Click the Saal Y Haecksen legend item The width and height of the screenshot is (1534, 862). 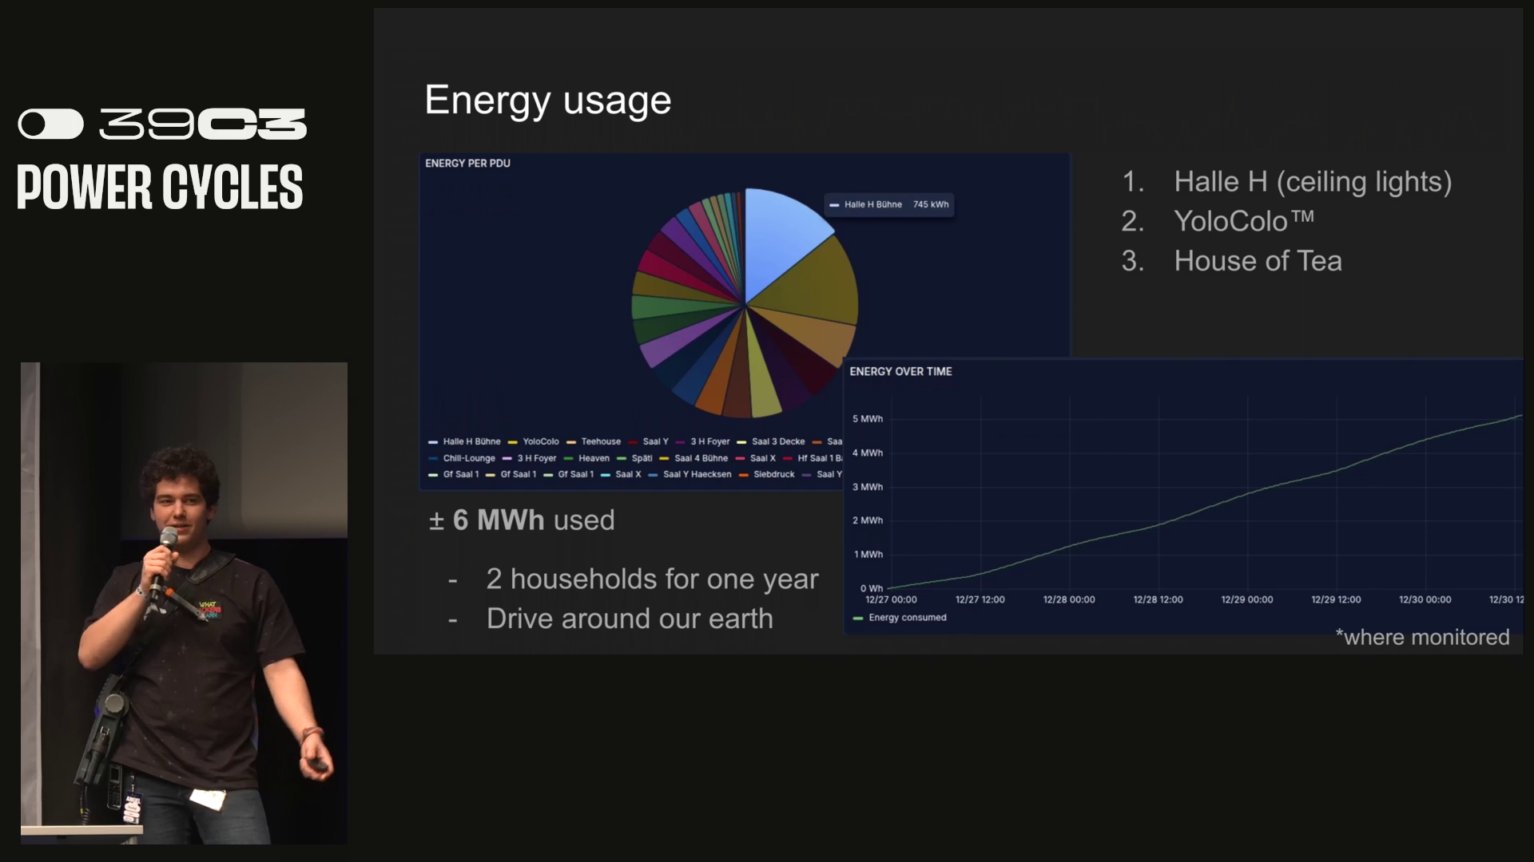pos(696,475)
